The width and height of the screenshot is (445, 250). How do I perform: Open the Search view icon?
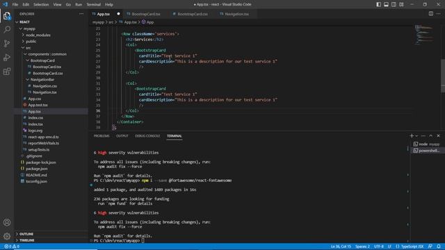[7, 29]
